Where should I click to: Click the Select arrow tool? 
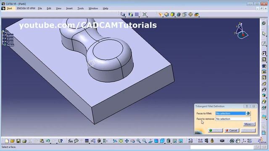pos(264,34)
